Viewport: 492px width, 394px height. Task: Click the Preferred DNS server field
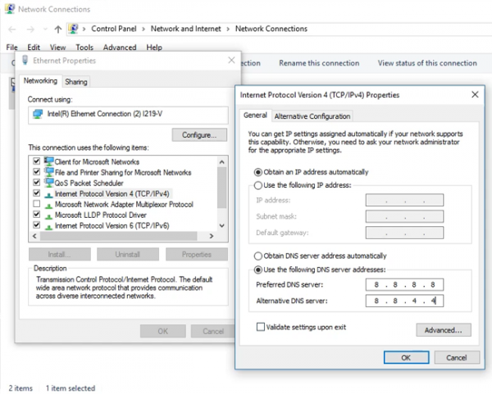coord(404,284)
